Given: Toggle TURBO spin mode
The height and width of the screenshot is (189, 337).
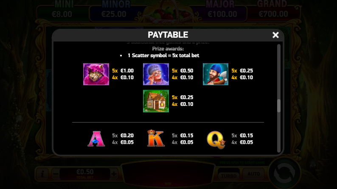Looking at the screenshot, I should coord(229,174).
